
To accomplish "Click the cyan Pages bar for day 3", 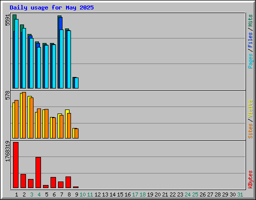I will pyautogui.click(x=31, y=63).
